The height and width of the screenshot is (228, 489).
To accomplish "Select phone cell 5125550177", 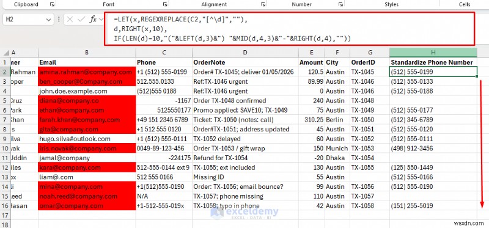I will pos(164,110).
